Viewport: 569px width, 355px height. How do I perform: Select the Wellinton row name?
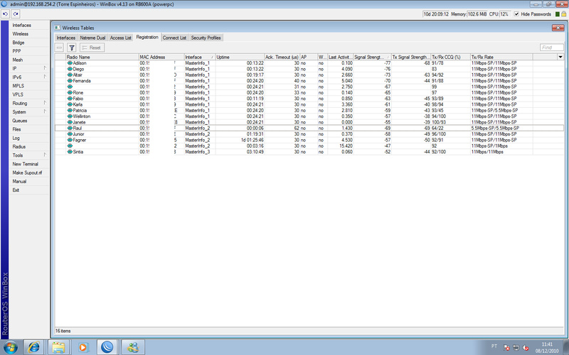82,116
